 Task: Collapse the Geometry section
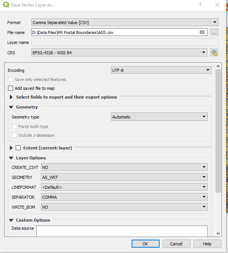(x=11, y=107)
